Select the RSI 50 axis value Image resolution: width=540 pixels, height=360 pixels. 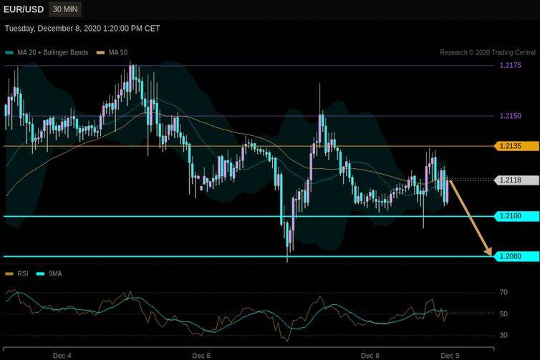(x=503, y=313)
